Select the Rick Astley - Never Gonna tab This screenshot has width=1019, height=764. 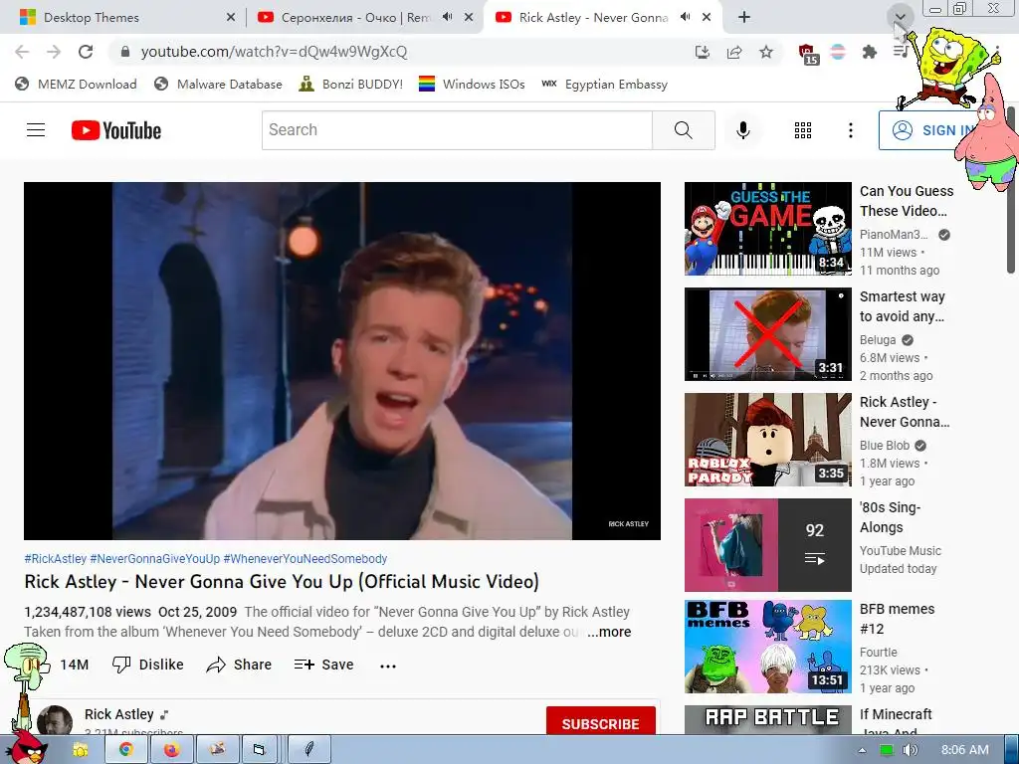(602, 17)
